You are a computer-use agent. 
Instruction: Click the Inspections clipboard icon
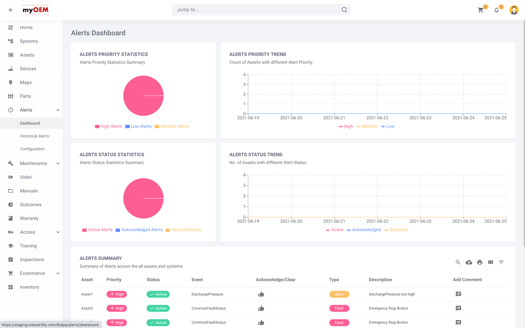pos(11,259)
